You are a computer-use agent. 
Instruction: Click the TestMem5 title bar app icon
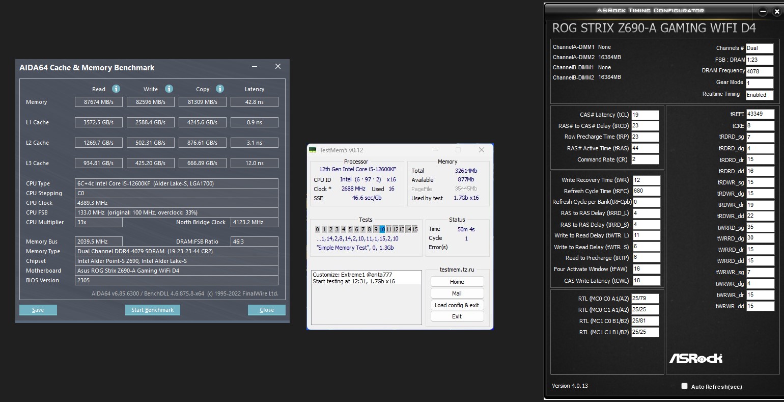[313, 150]
